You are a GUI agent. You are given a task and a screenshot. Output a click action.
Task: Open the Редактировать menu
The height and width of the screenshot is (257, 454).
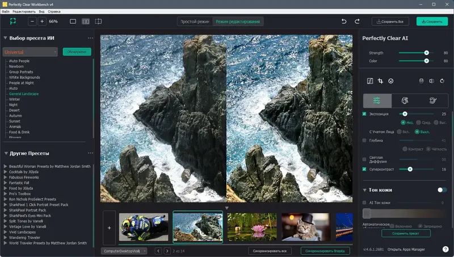[x=23, y=11]
